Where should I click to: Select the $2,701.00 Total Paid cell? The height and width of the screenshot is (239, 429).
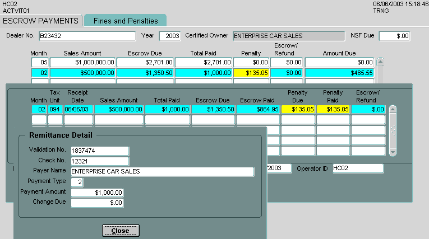coord(203,62)
